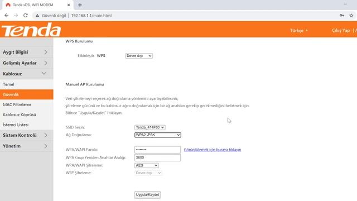This screenshot has width=357, height=201.
Task: Open the WPS enable dropdown set to Devre dışı
Action: (139, 56)
